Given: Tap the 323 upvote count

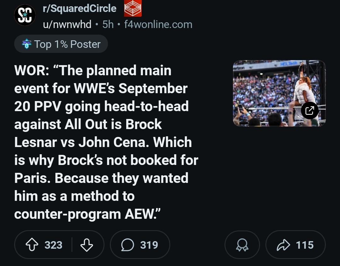Looking at the screenshot, I should coord(53,245).
